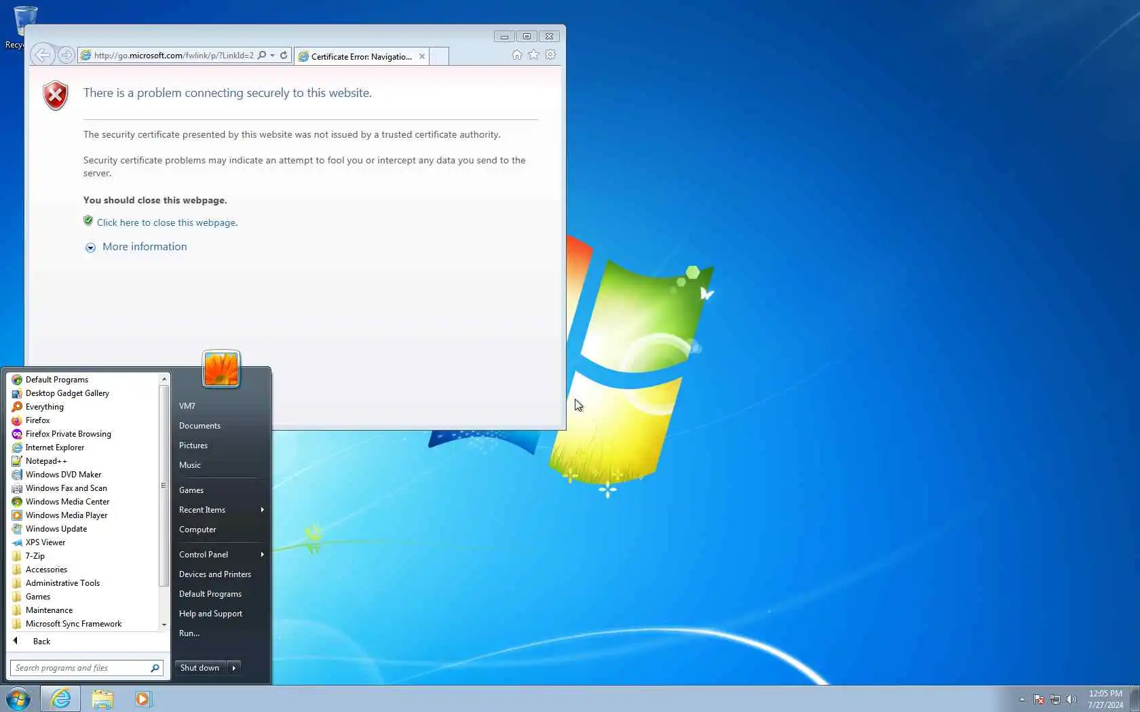This screenshot has width=1140, height=712.
Task: Open Windows Media Player from the taskbar
Action: coord(143,698)
